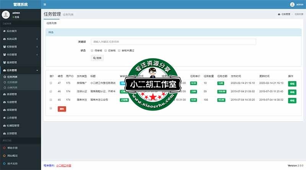
Task: Click the admin avatar in the sidebar
Action: coord(6,15)
